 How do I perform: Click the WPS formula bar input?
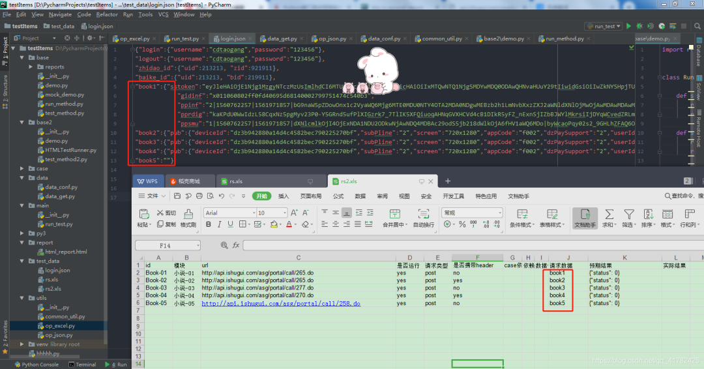coord(473,245)
